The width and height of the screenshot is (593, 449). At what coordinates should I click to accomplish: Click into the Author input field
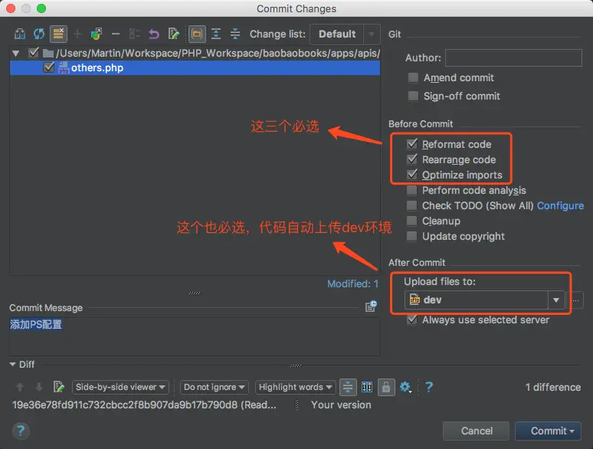[x=513, y=58]
